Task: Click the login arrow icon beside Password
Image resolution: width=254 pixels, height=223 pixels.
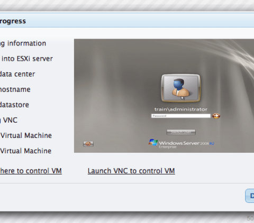Action: tap(216, 116)
